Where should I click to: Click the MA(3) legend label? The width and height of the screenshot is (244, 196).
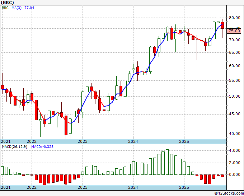point(17,8)
